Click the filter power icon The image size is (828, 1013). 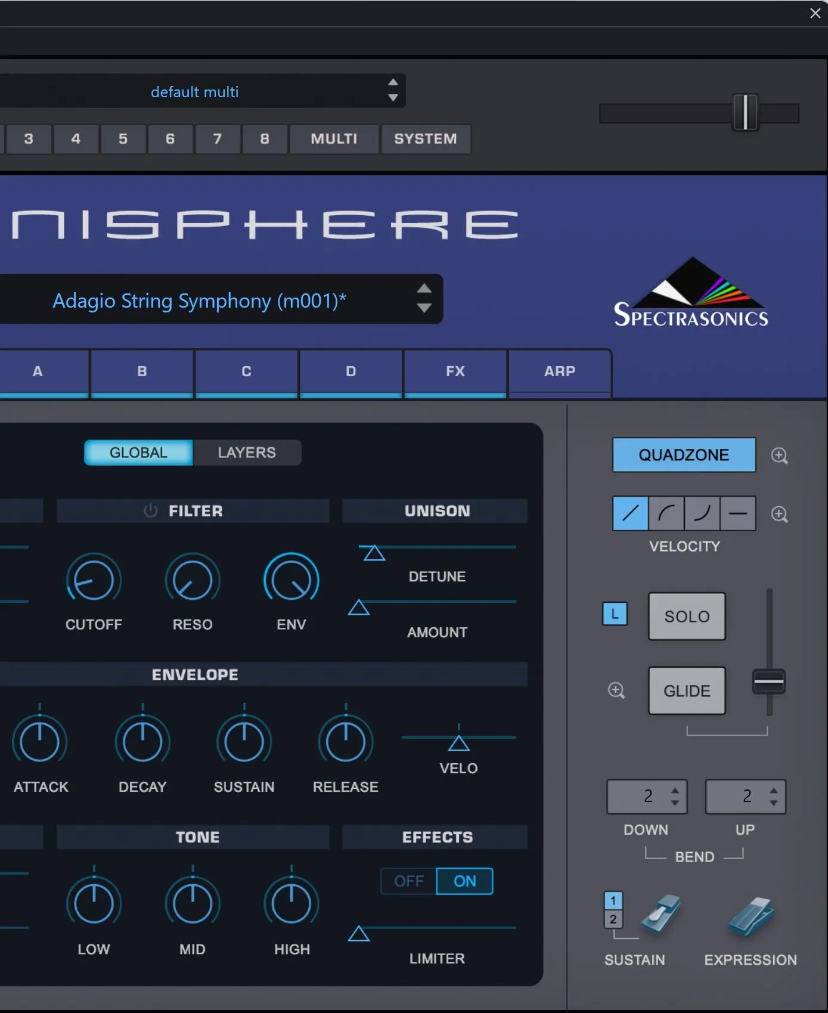click(150, 510)
